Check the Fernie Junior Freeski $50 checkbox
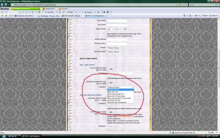The width and height of the screenshot is (220, 138). pyautogui.click(x=108, y=112)
